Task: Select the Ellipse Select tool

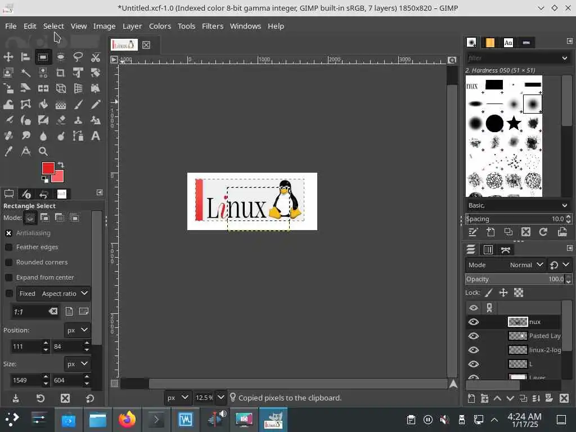Action: (61, 57)
